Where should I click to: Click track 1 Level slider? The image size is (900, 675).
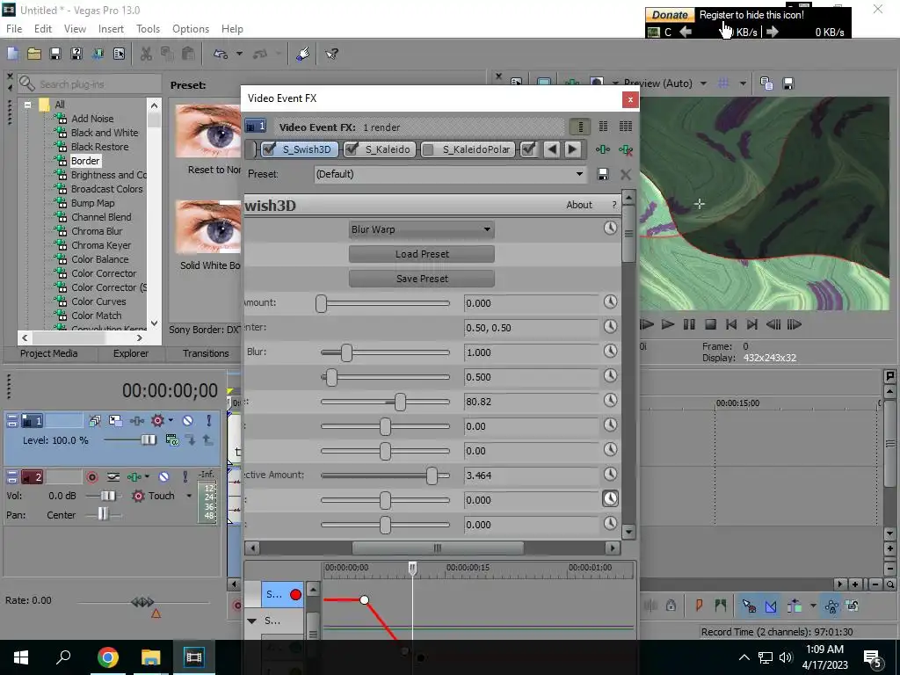130,440
